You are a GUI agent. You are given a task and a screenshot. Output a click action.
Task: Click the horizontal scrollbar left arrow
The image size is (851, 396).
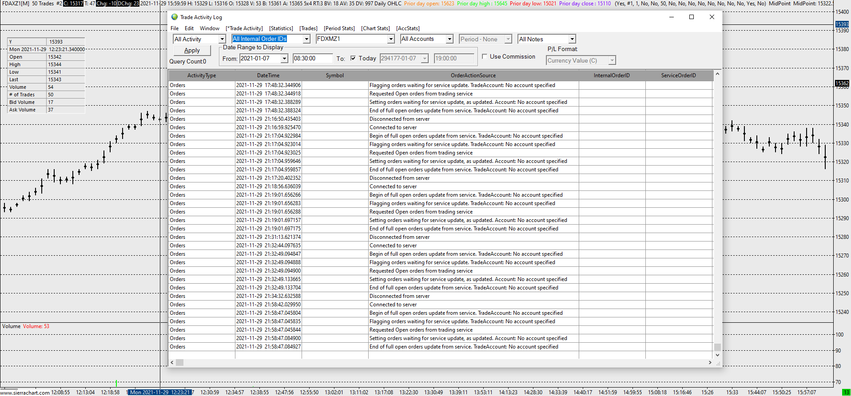click(172, 363)
